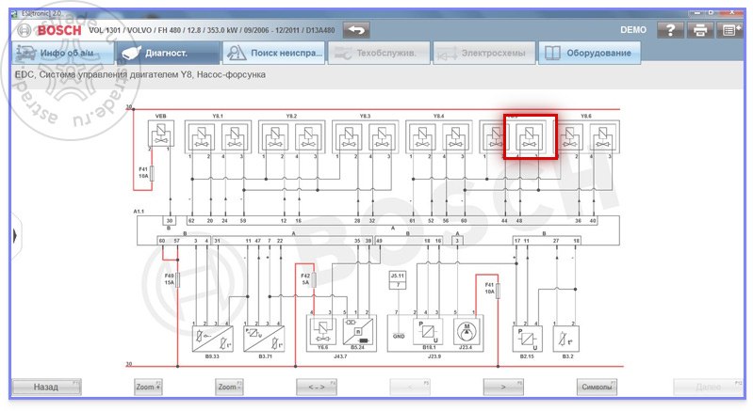The image size is (753, 411).
Task: Select the VEB valve symbol
Action: 161,134
